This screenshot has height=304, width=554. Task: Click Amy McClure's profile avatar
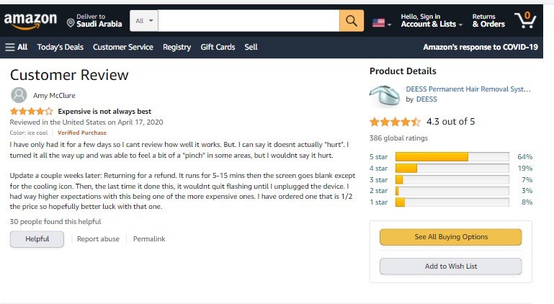(x=19, y=95)
